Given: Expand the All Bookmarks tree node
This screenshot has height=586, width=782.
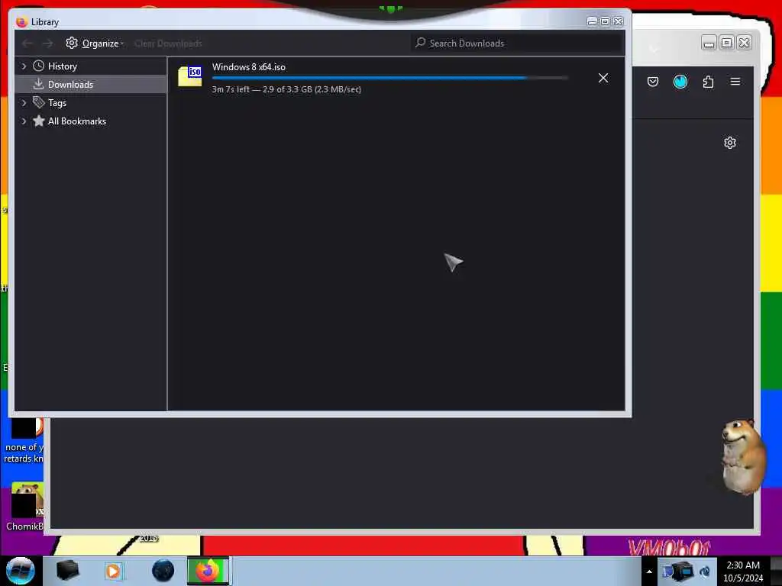Looking at the screenshot, I should point(24,121).
